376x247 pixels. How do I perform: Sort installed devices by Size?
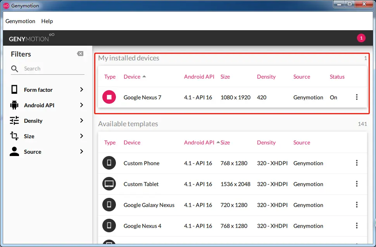click(225, 77)
